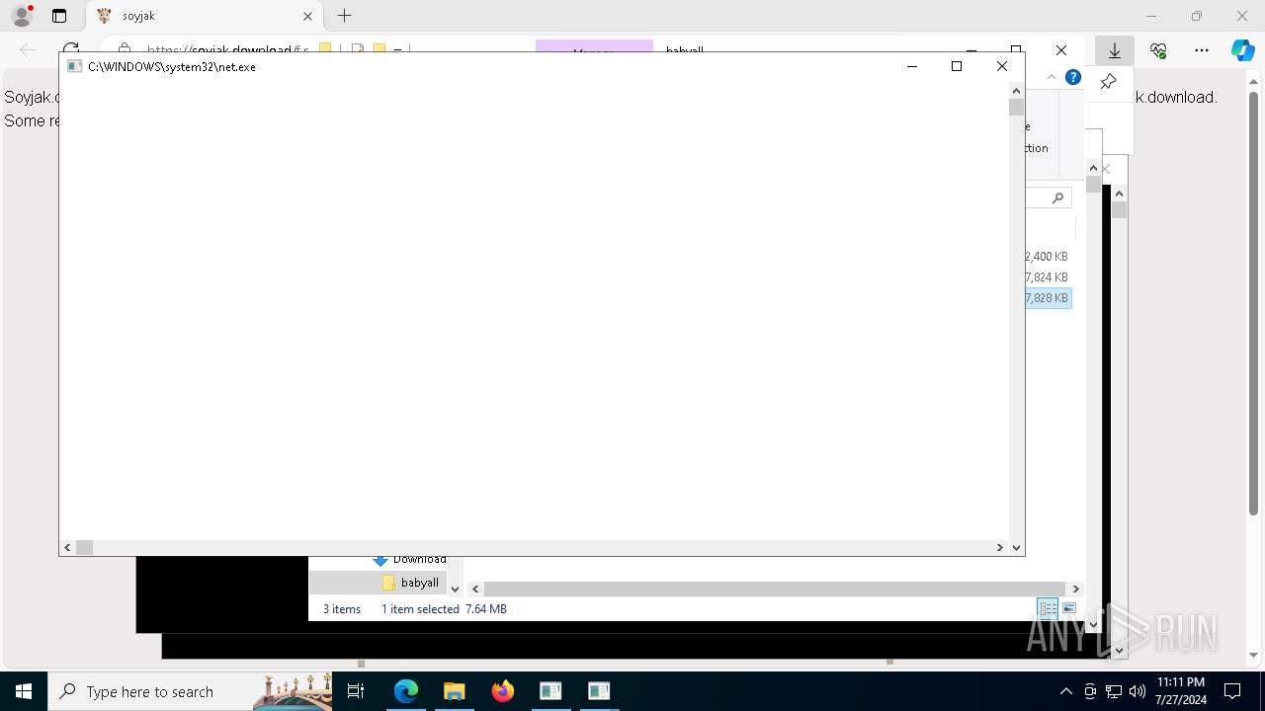Click the 7,824 KB file size cell

[1048, 277]
